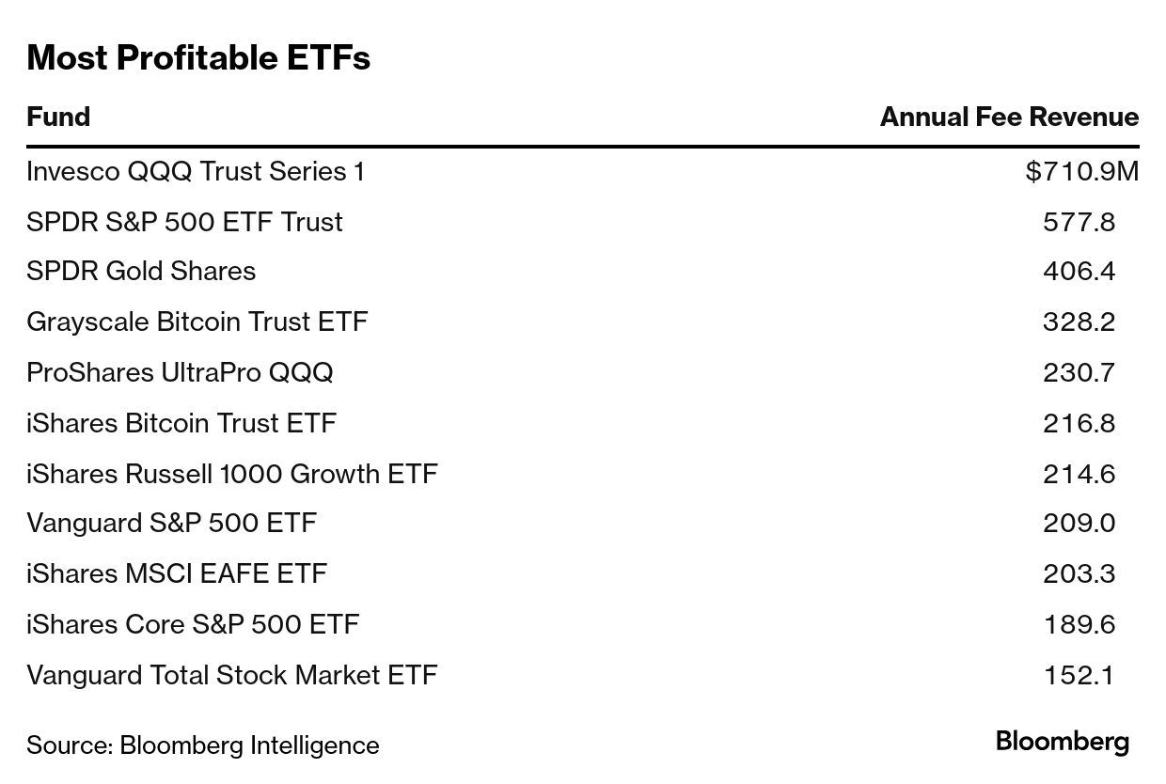Click the $710.9M revenue value
The image size is (1166, 784).
point(1081,172)
